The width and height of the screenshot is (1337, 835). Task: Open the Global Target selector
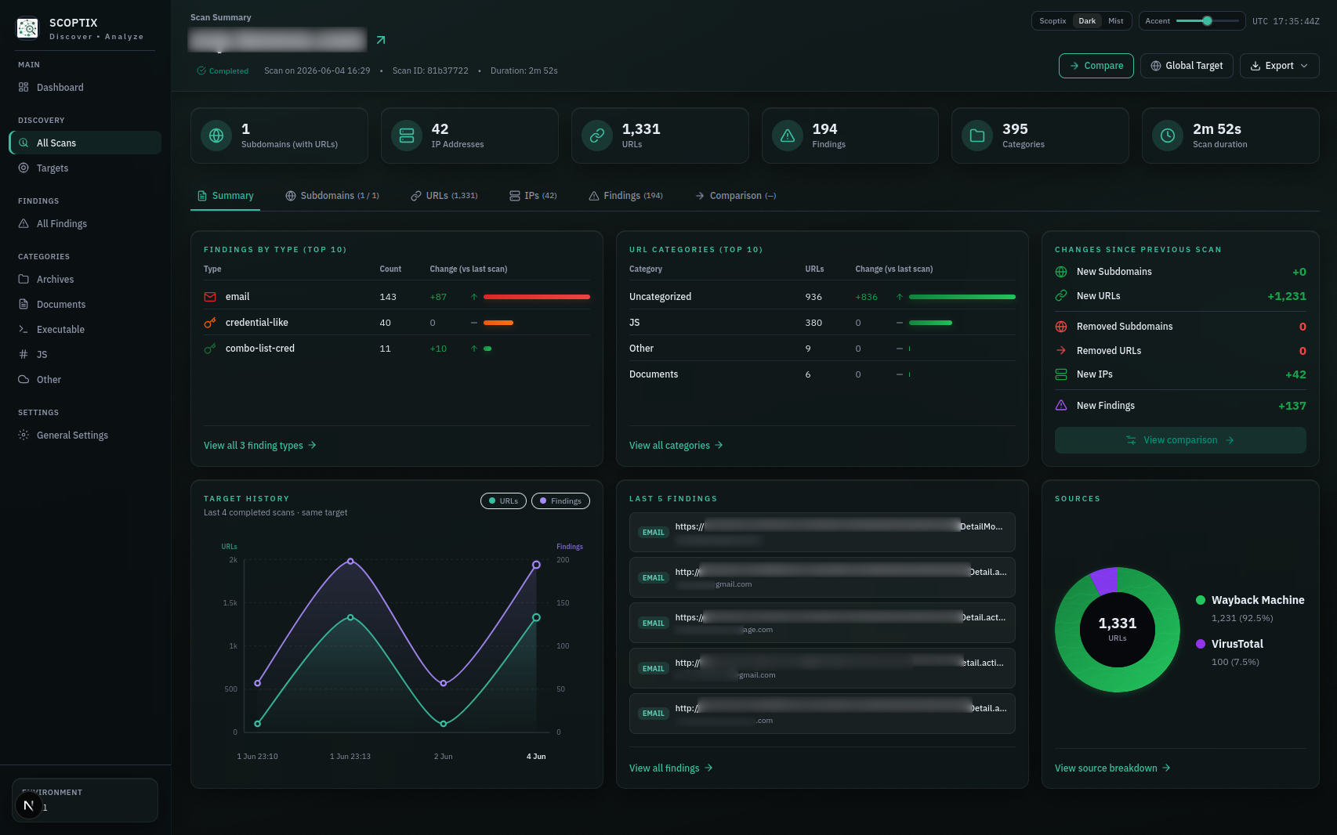click(x=1187, y=66)
